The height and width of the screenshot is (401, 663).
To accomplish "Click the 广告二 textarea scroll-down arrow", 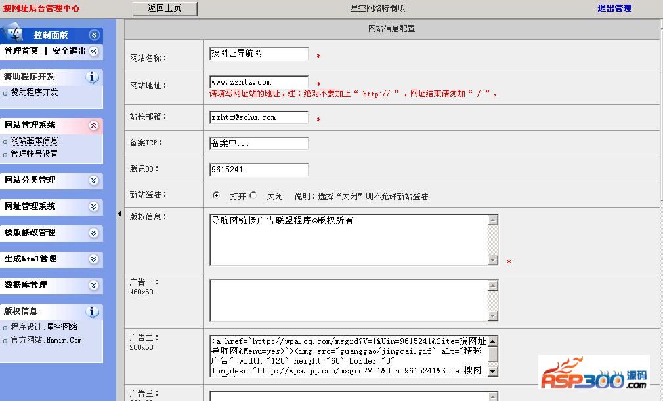I will pos(492,372).
